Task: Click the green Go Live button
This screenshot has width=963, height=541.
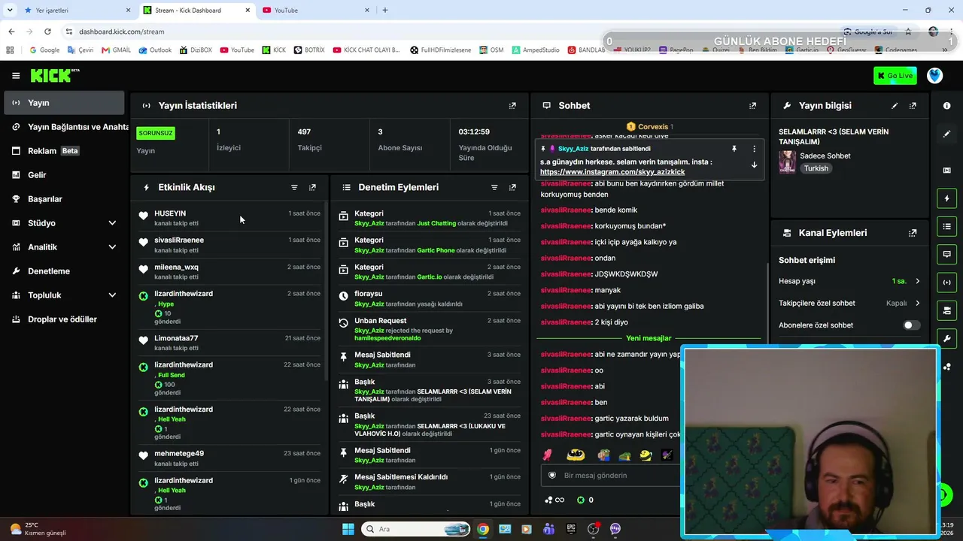Action: [895, 75]
